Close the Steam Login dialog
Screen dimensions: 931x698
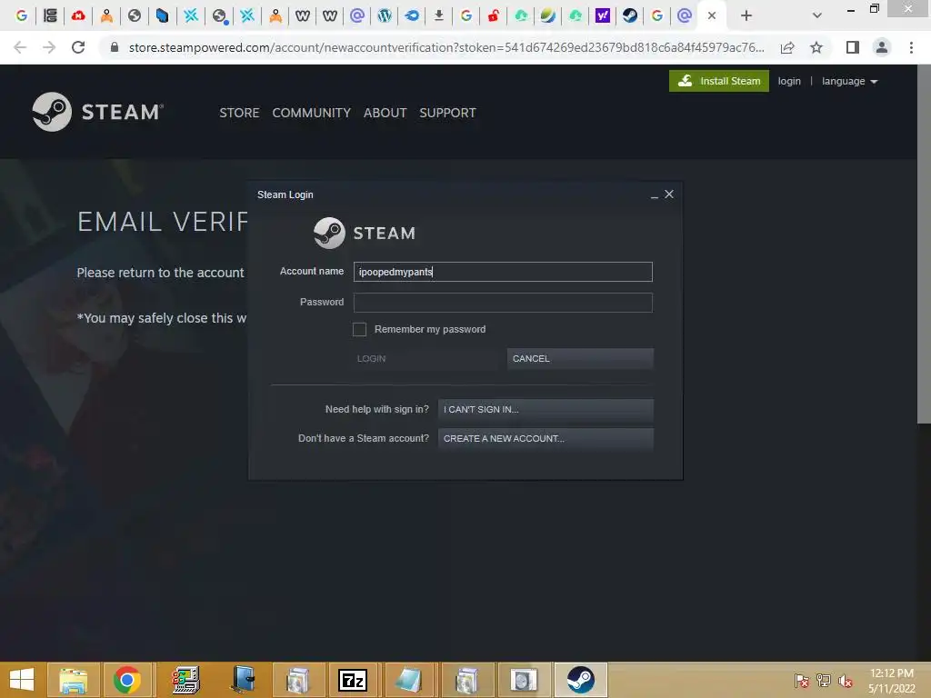pyautogui.click(x=669, y=194)
